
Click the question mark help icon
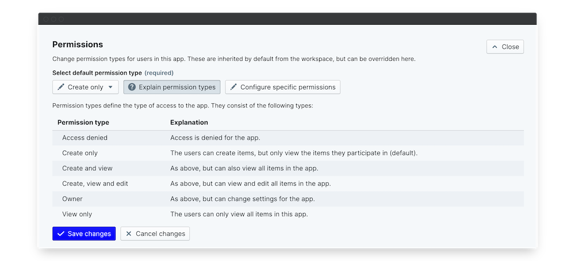[132, 87]
